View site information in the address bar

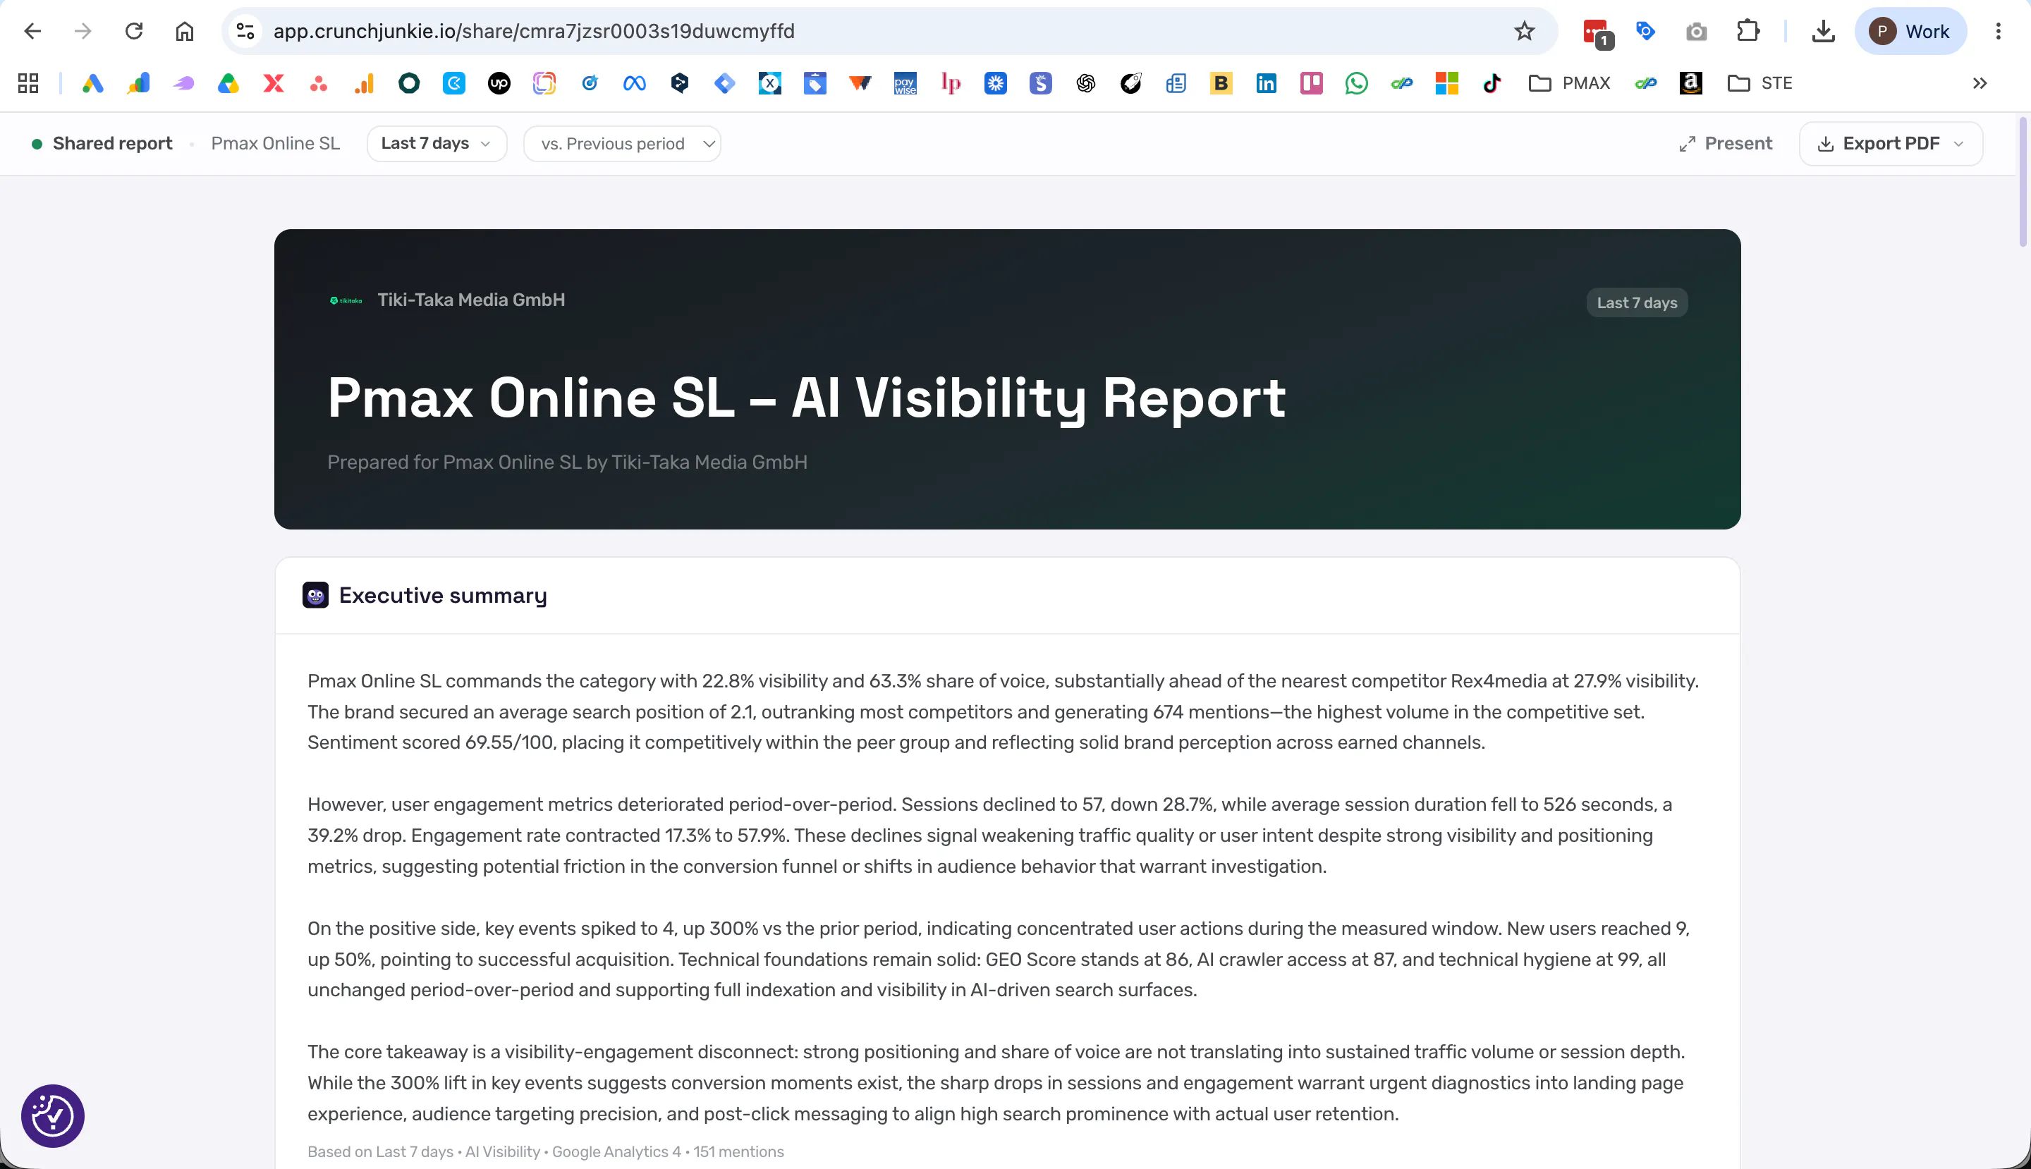tap(245, 31)
